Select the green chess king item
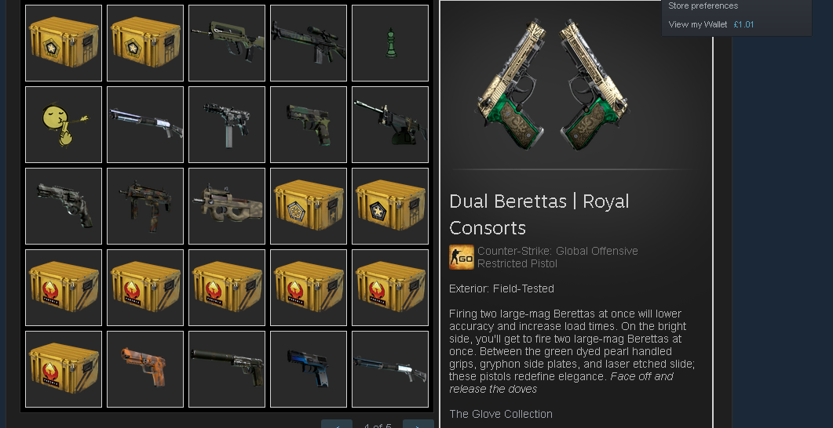This screenshot has width=833, height=428. [390, 43]
